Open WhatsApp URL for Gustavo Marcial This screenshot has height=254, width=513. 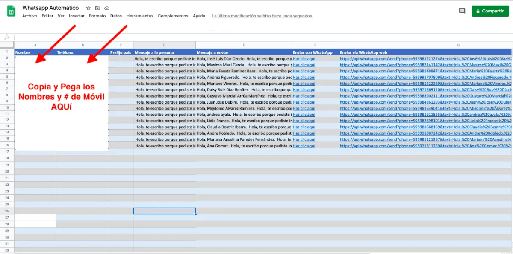pos(426,96)
